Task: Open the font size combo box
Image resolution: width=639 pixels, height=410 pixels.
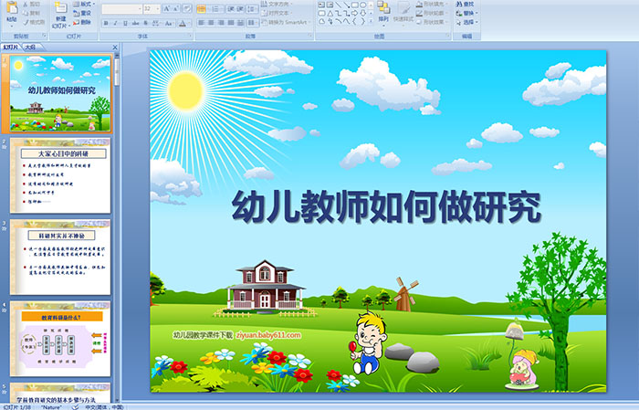Action: point(152,8)
